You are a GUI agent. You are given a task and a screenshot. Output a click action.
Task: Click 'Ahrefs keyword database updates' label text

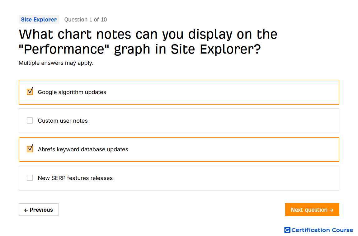[83, 149]
